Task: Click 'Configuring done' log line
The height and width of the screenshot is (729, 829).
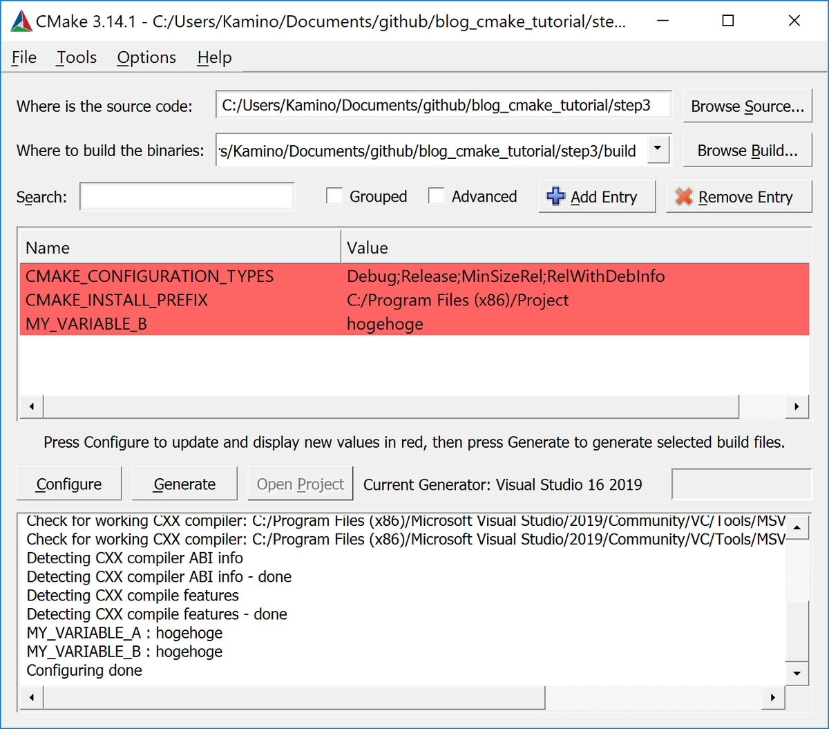Action: pos(84,670)
